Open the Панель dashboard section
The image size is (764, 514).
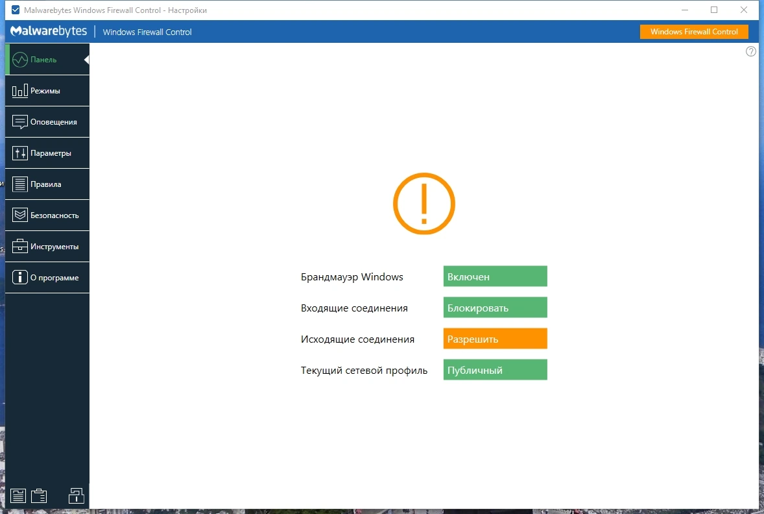point(47,60)
